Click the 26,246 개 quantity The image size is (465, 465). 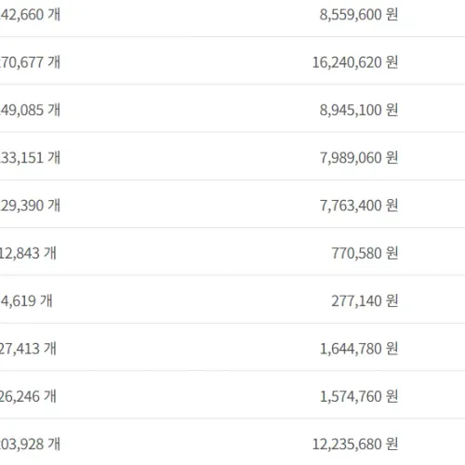pos(28,396)
